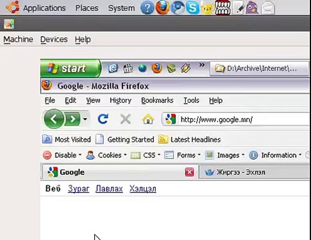Open the Machine menu of VirtualBox
This screenshot has height=240, width=311.
(18, 39)
